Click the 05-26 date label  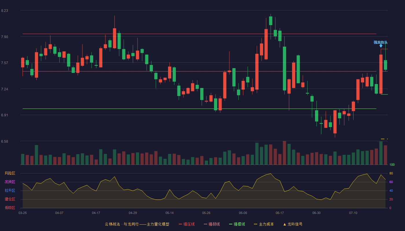206,213
